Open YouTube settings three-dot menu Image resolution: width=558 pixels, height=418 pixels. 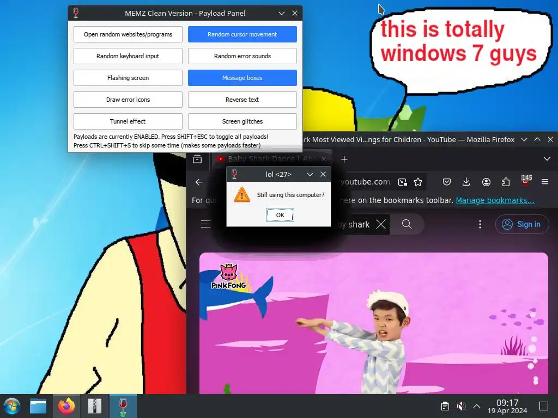coord(480,224)
